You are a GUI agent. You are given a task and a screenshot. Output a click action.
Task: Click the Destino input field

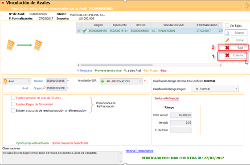tap(57, 81)
